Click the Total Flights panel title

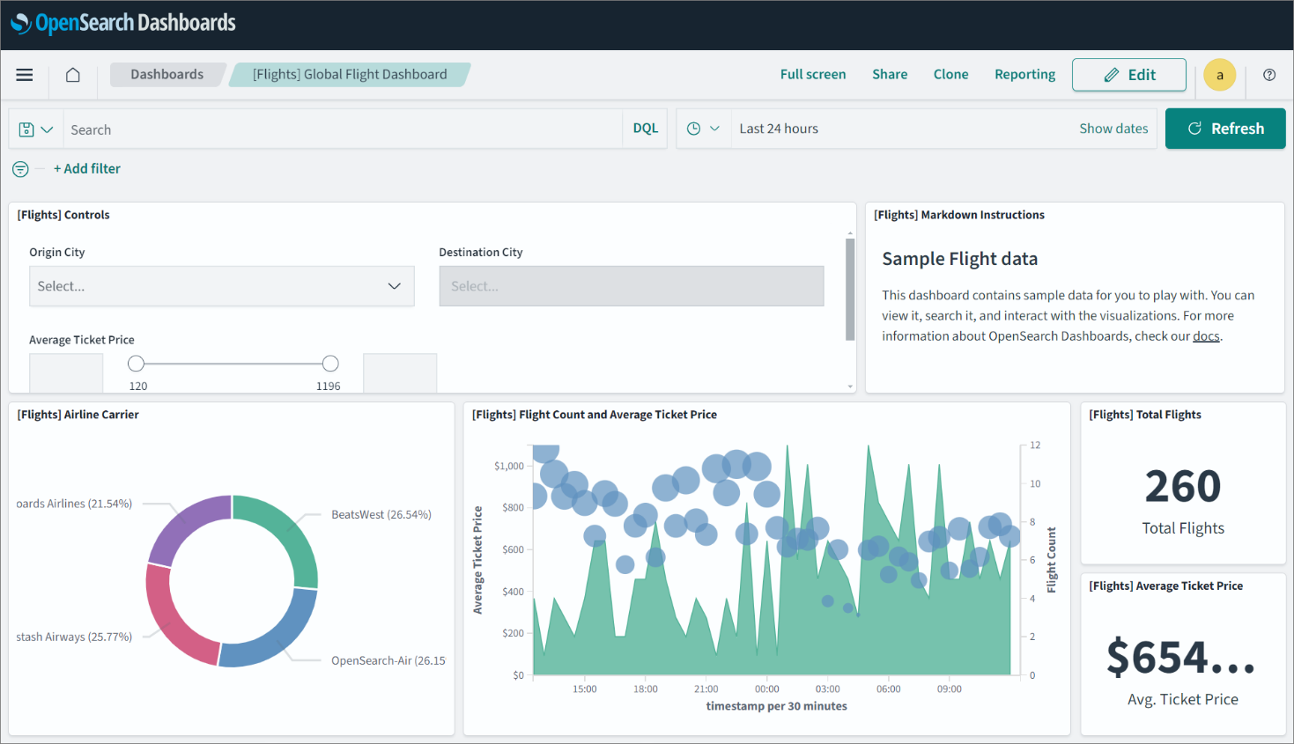[1145, 415]
